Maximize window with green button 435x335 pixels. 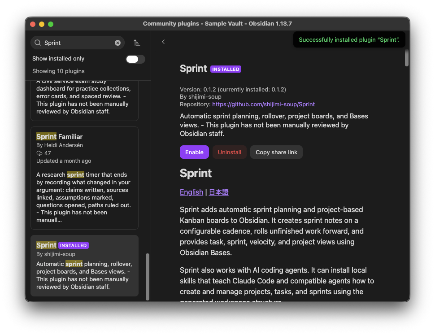coord(51,24)
